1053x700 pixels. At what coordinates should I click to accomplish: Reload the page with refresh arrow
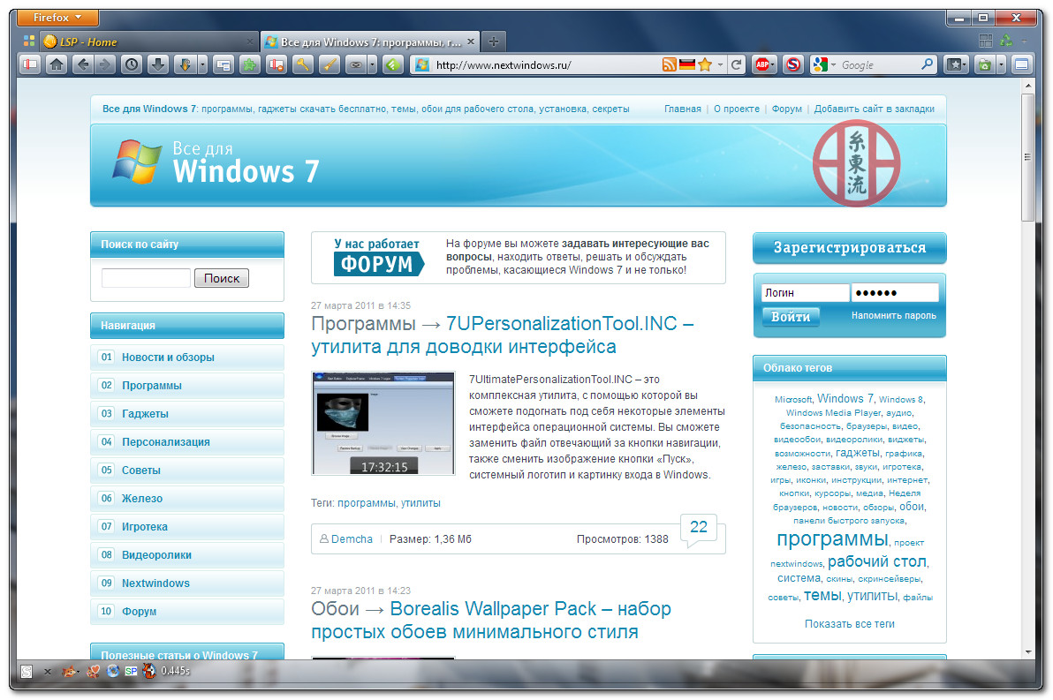tap(737, 64)
